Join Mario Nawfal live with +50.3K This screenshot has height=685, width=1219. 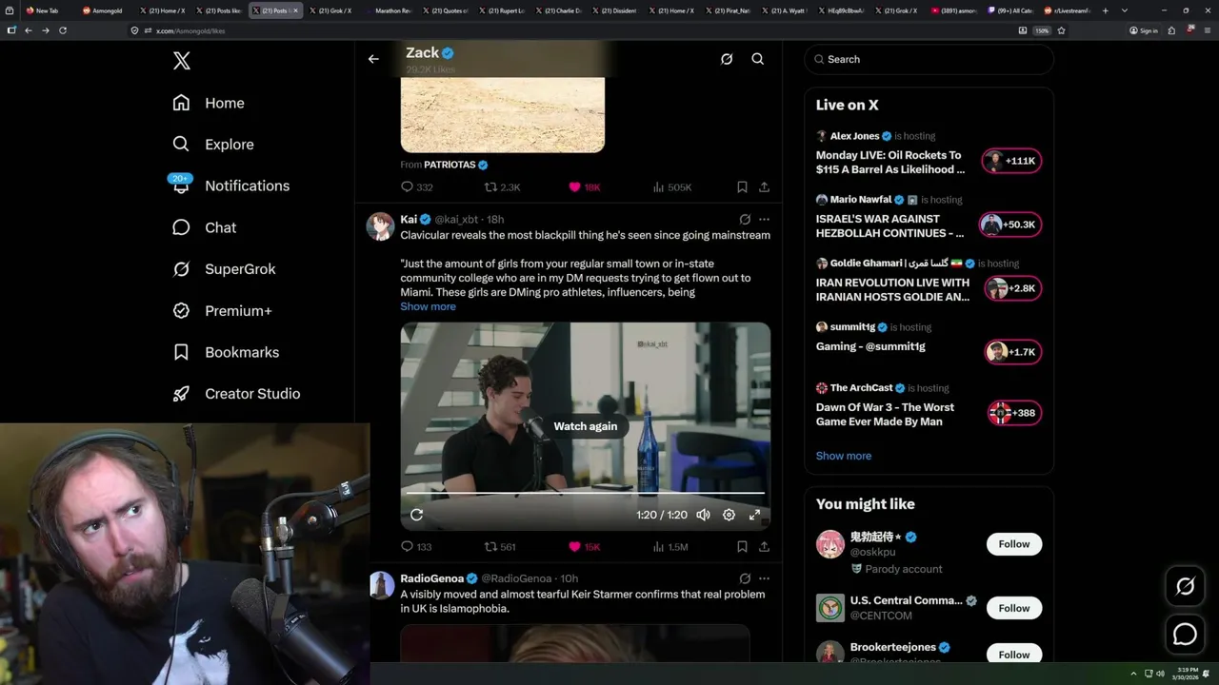point(1010,225)
